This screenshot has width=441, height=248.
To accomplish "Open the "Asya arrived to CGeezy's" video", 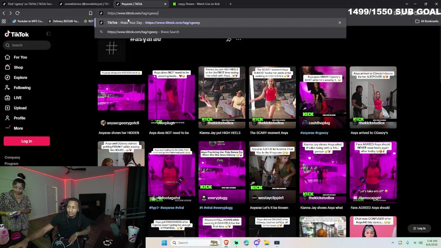I will pos(373,97).
